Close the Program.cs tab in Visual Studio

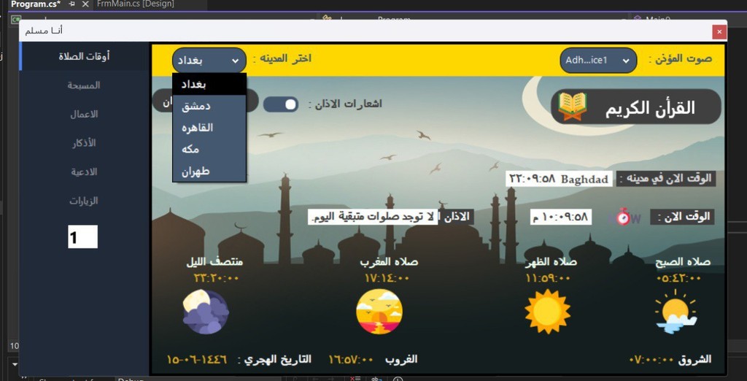coord(85,4)
